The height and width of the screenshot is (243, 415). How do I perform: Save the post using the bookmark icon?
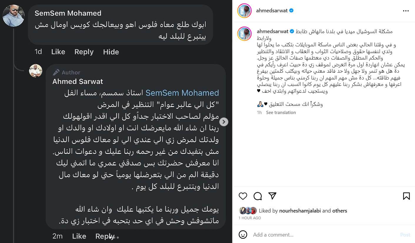coord(406,196)
